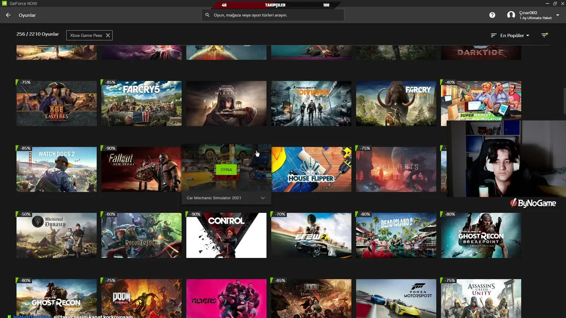Open Stellaris game tile
The width and height of the screenshot is (566, 318).
point(396,170)
